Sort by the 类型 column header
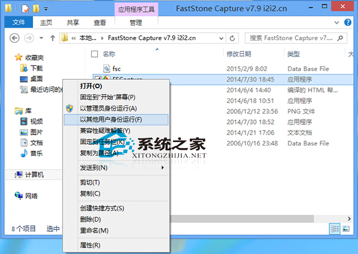 (294, 54)
